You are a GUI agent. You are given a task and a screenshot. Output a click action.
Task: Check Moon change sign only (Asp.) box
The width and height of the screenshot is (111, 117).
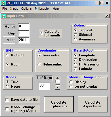click(7, 109)
